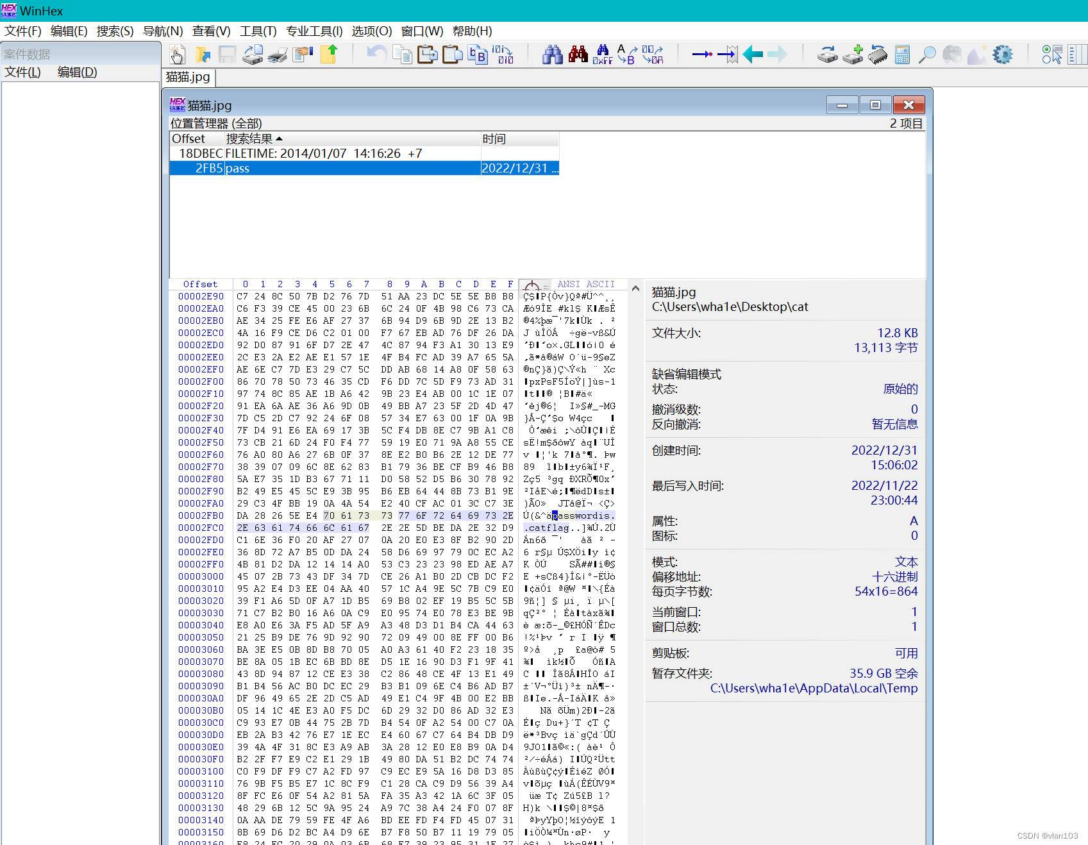Click the Open Directory up-arrow icon

click(329, 54)
